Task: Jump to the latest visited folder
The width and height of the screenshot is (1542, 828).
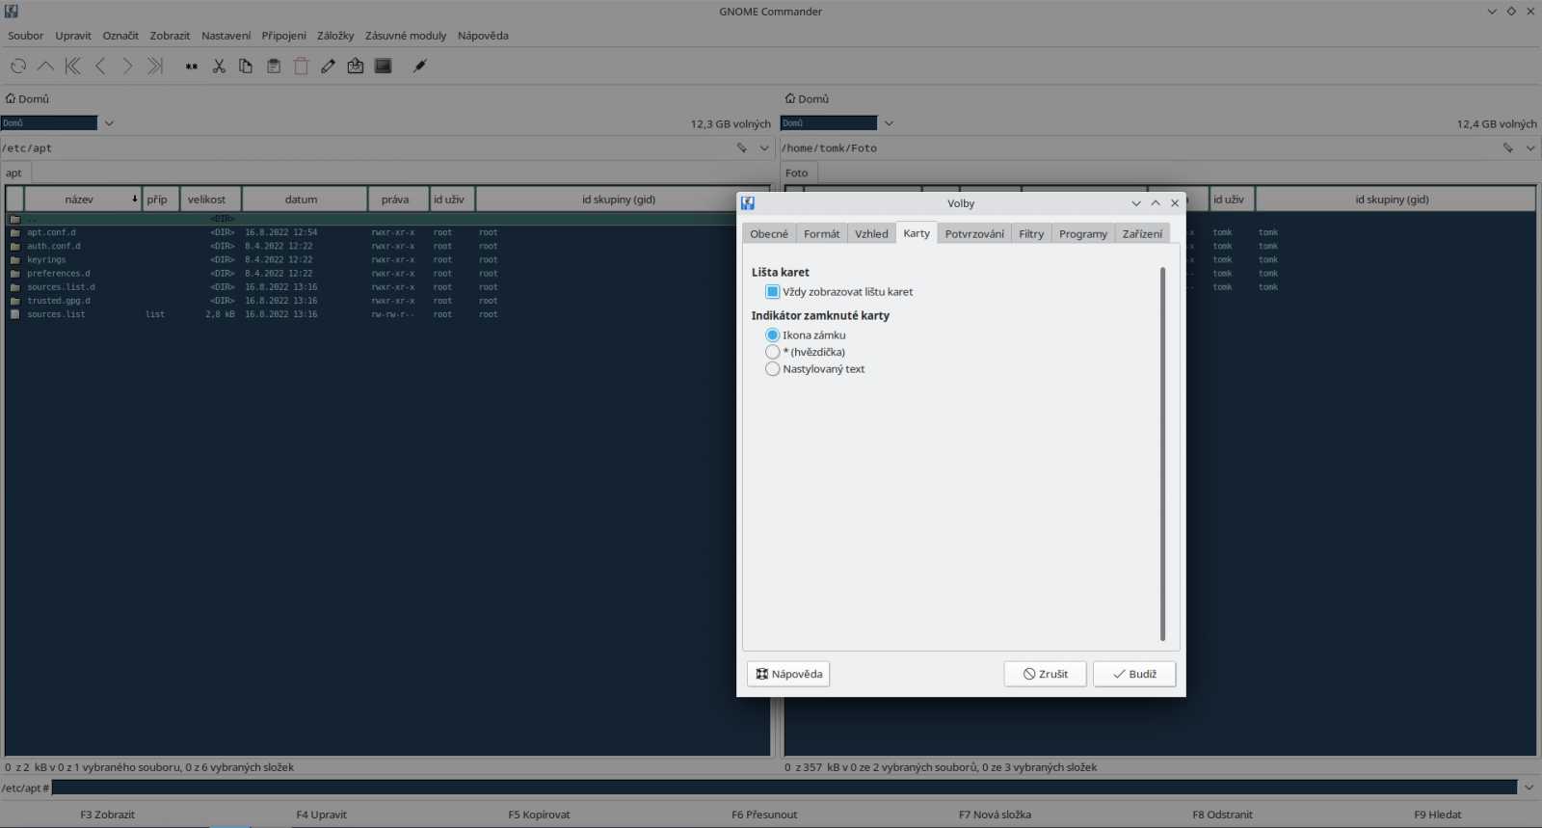Action: click(155, 67)
